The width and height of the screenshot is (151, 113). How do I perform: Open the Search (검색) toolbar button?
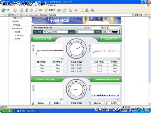39,10
